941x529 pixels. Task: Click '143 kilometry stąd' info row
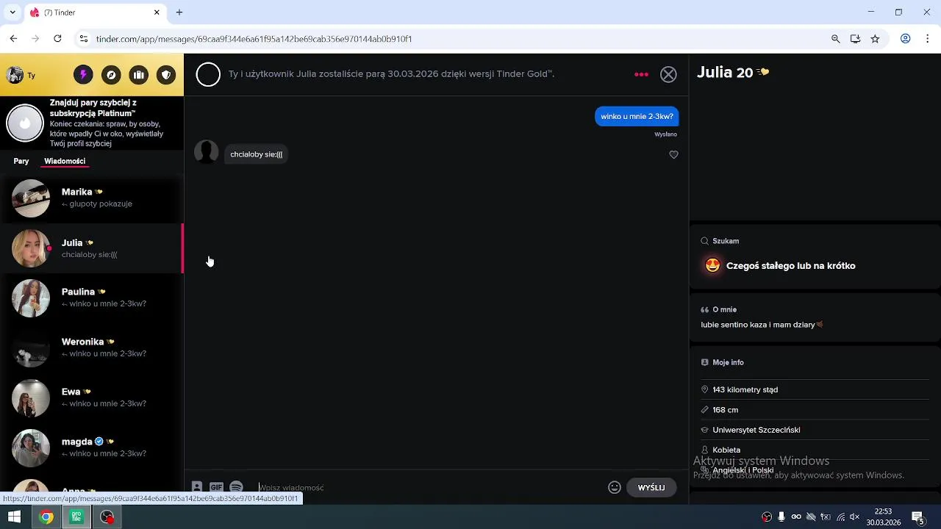[815, 389]
